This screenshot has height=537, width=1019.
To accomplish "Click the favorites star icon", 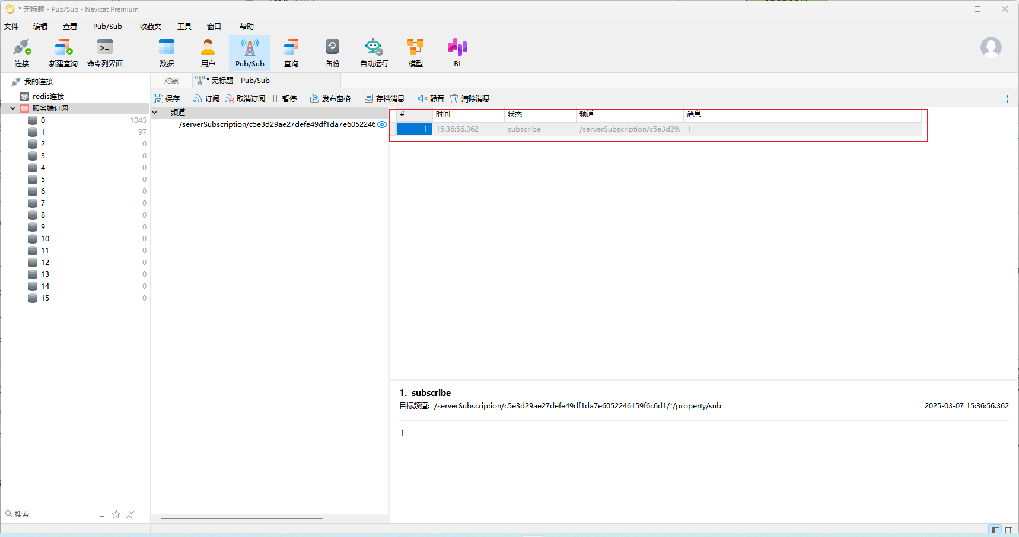I will (x=116, y=514).
